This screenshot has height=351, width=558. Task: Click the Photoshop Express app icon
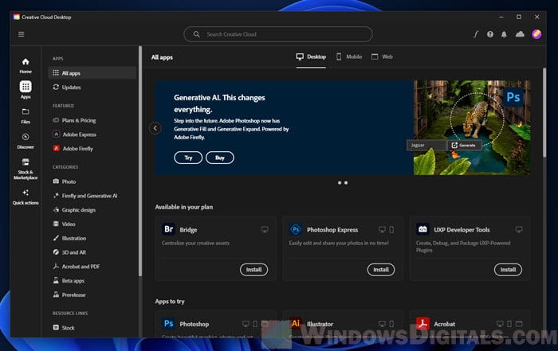[296, 229]
